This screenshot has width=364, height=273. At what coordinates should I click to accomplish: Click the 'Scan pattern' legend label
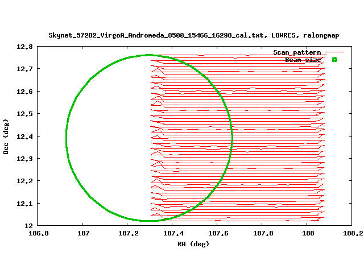tap(297, 52)
